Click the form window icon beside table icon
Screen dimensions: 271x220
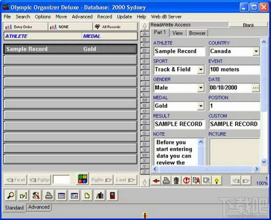click(74, 195)
